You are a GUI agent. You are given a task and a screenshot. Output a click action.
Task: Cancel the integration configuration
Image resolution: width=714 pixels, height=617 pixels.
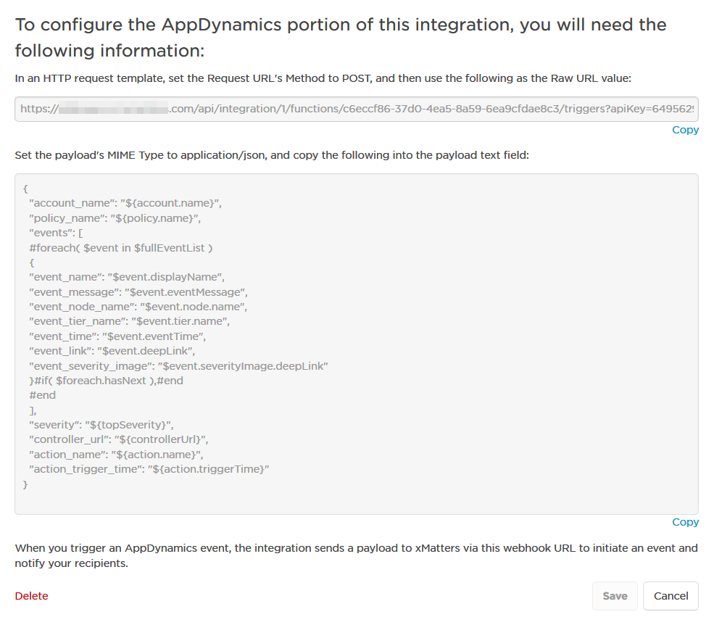[x=671, y=595]
